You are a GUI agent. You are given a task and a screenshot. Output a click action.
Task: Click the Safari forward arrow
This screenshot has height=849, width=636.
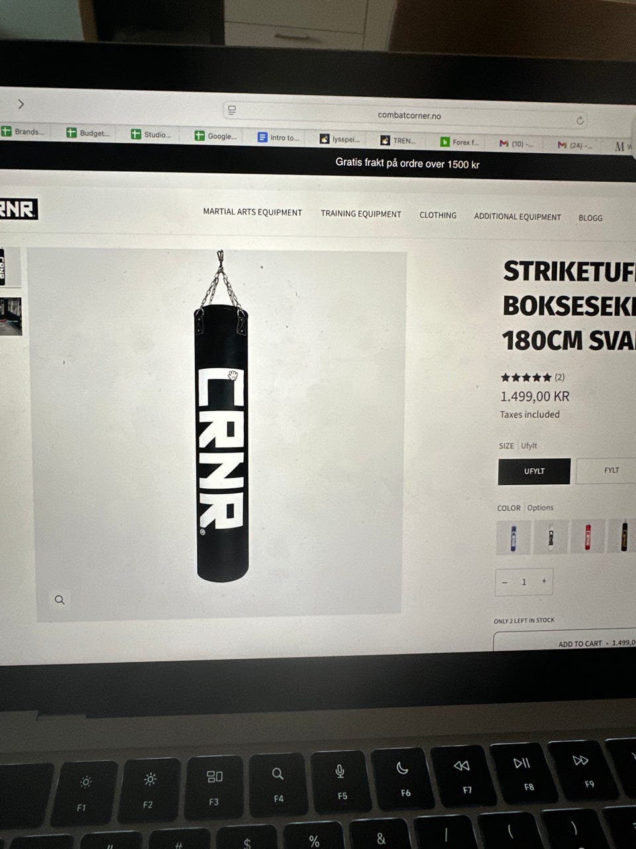21,104
